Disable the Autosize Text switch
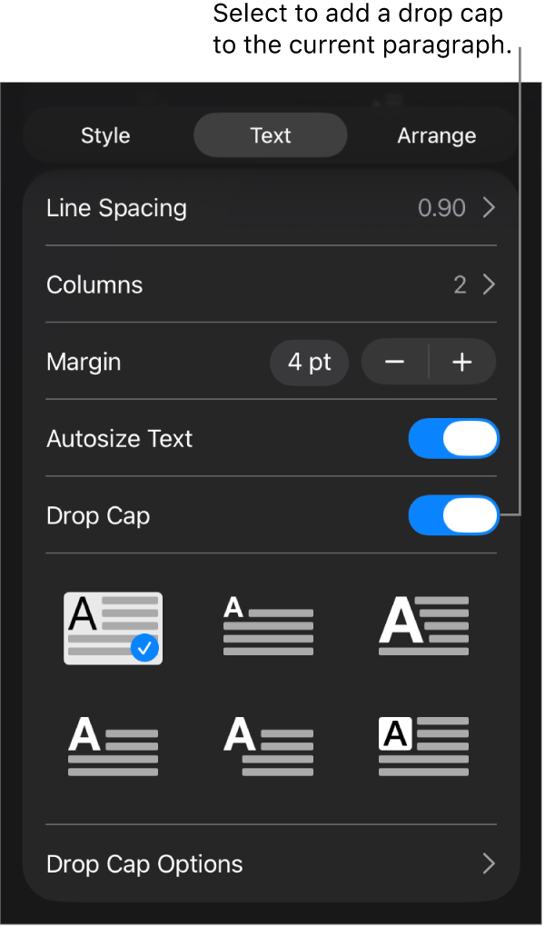 (x=453, y=438)
